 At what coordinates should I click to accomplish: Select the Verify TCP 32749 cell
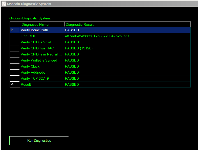click(42, 78)
